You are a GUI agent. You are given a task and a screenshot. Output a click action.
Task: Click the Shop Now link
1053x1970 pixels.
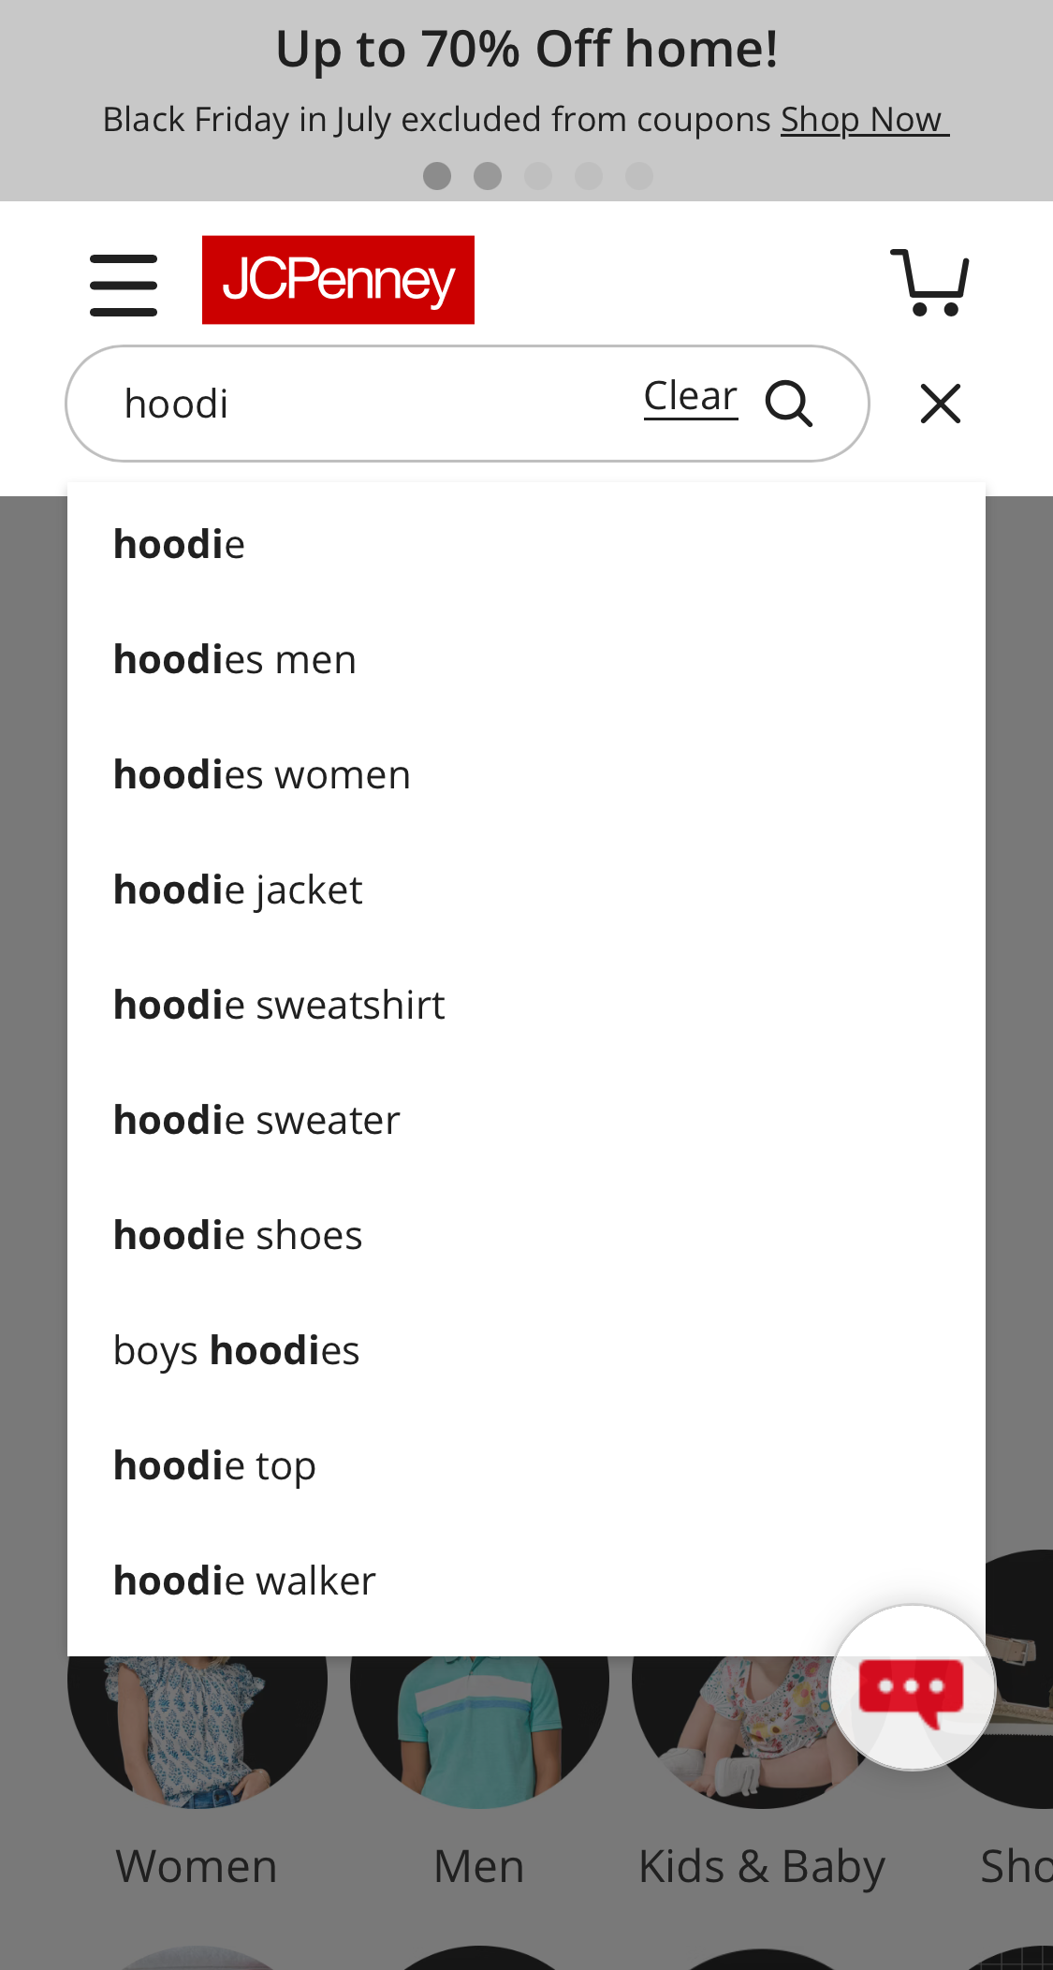tap(862, 119)
